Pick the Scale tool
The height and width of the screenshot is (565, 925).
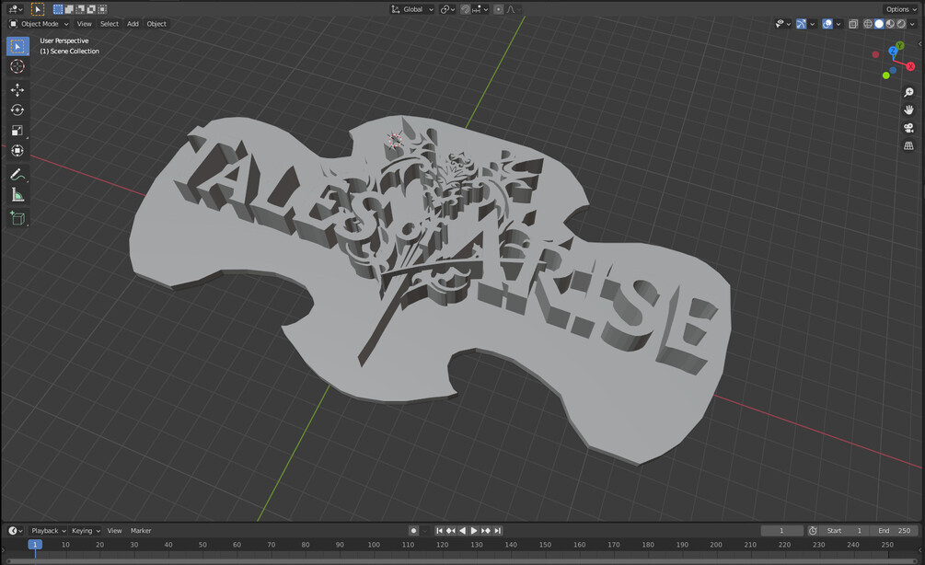(17, 131)
